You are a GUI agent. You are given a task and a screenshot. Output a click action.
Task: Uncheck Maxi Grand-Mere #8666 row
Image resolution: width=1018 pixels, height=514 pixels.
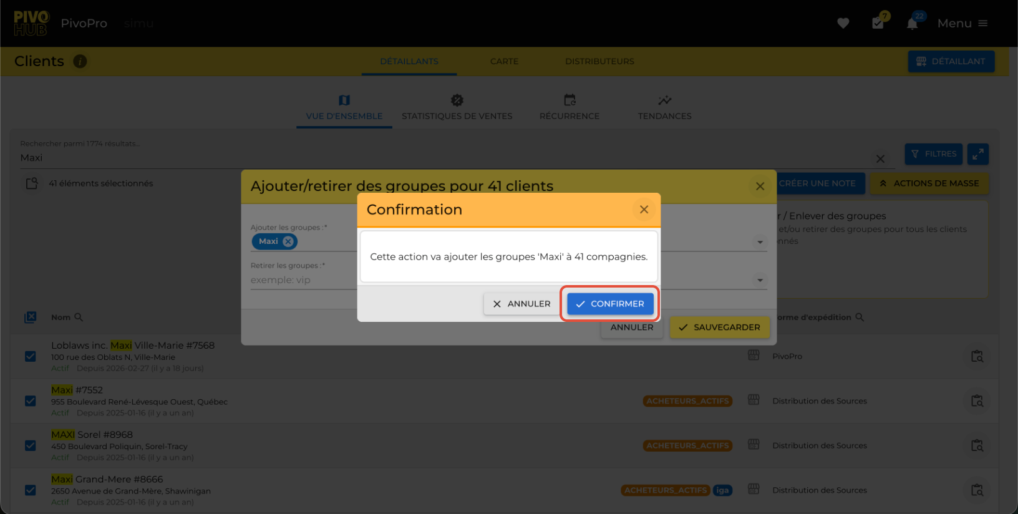point(30,490)
